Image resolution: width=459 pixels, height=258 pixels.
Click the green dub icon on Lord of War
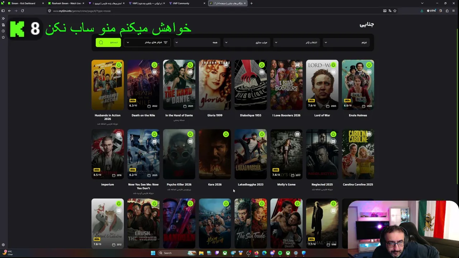333,65
